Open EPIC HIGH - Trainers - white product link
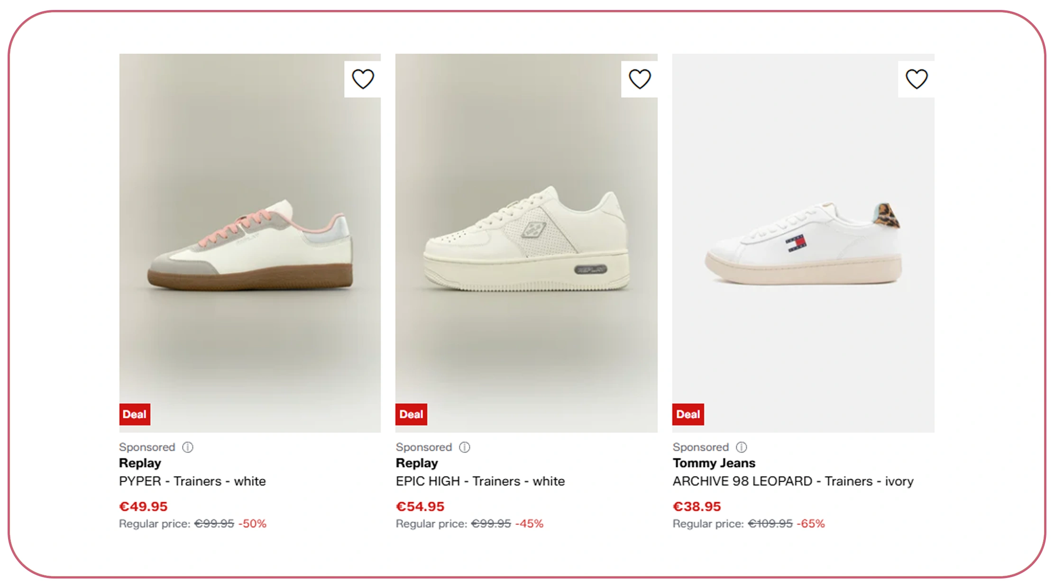Screen dimensions: 1054x588 480,481
